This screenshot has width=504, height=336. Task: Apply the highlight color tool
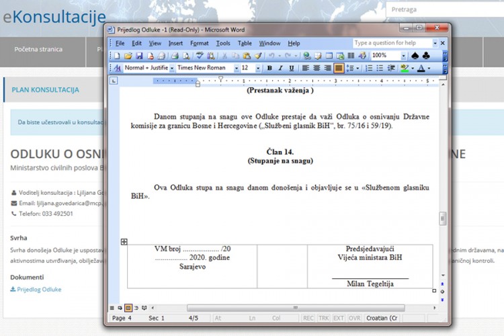click(405, 69)
